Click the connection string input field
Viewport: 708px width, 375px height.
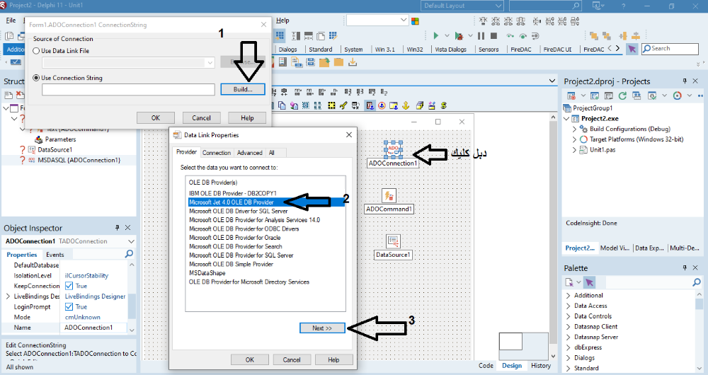(128, 90)
